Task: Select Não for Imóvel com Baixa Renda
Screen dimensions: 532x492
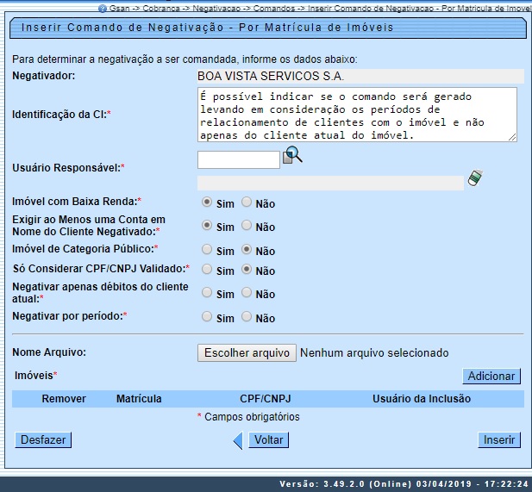Action: [247, 202]
